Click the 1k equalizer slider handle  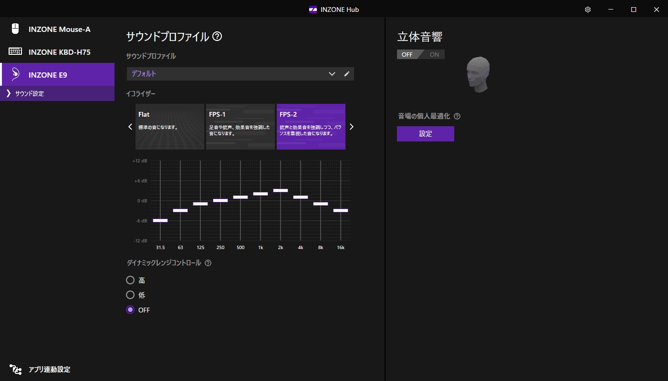pyautogui.click(x=261, y=194)
